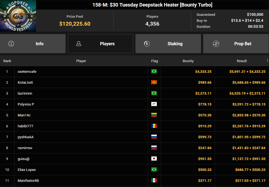
Task: Click the Staking dollar coin icon
Action: pos(147,44)
